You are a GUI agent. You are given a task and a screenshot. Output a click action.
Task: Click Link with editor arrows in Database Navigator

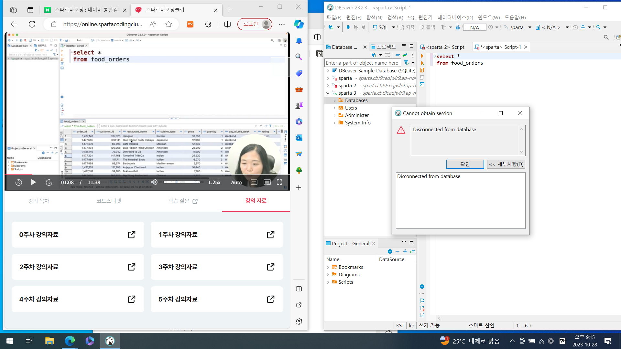405,55
